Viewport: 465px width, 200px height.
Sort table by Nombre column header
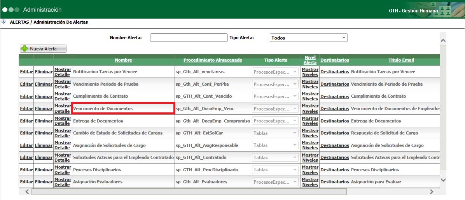[x=123, y=60]
